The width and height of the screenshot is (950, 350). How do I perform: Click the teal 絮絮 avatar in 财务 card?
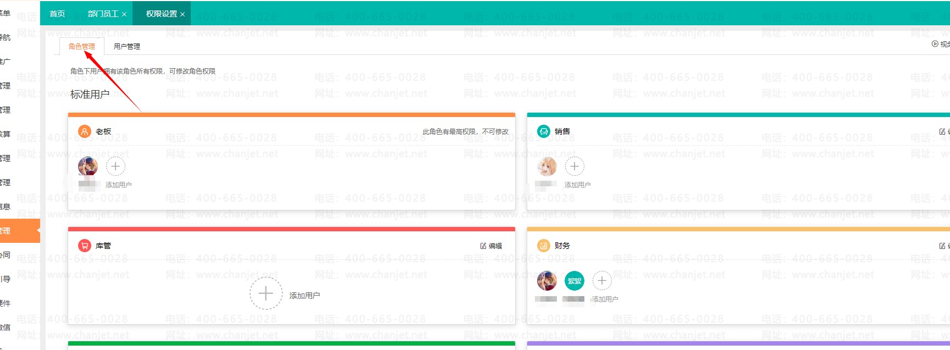click(x=575, y=281)
